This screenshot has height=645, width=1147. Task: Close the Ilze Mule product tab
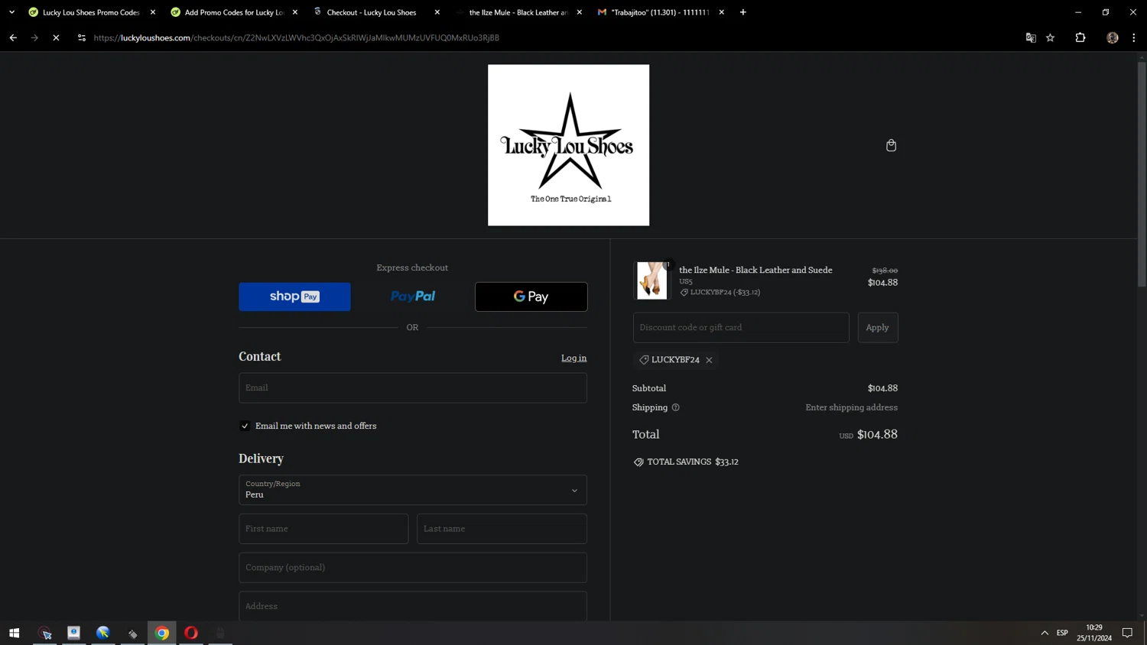tap(580, 12)
